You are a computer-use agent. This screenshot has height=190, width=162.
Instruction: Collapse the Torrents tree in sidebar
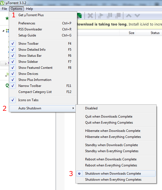pyautogui.click(x=3, y=31)
